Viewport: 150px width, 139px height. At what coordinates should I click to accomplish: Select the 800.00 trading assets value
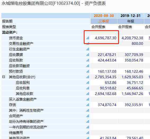click(x=137, y=44)
